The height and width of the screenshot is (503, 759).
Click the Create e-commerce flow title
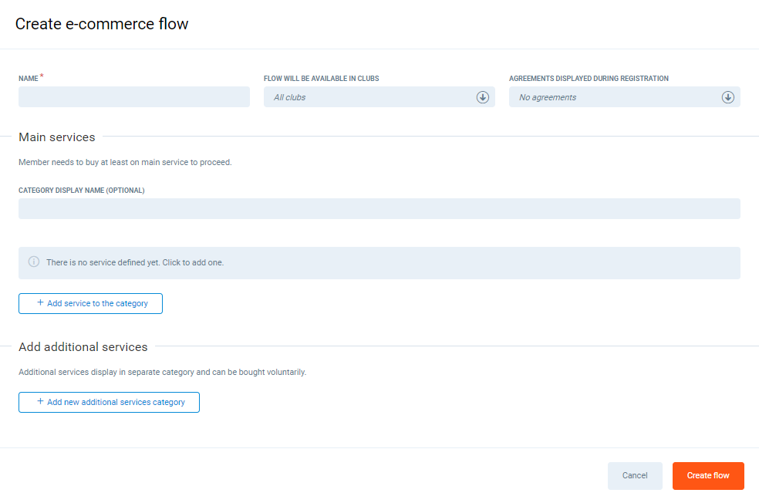102,24
